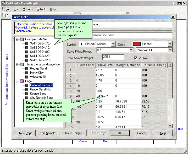Click row header 3 in the sieve table

pos(71,81)
